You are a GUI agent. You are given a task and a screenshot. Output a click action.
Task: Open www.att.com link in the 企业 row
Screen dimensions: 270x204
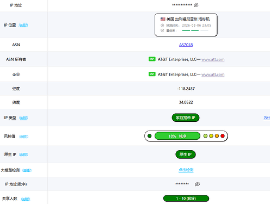tap(213, 75)
